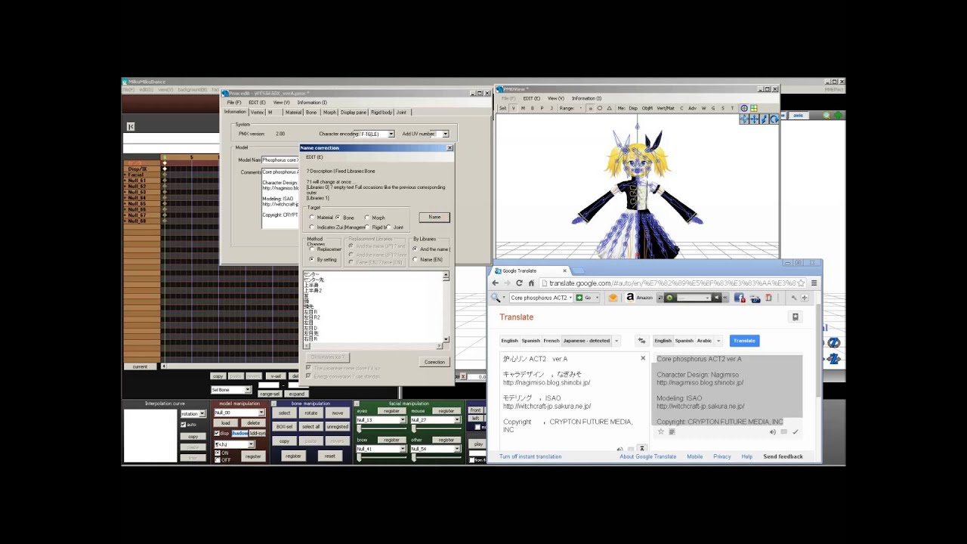Open the Null_00 model dropdown
The height and width of the screenshot is (544, 967).
261,413
